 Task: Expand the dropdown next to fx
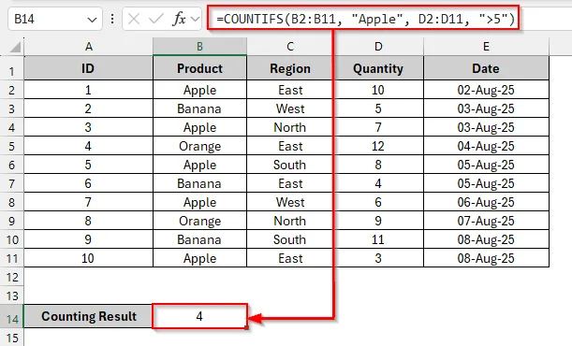[x=196, y=20]
